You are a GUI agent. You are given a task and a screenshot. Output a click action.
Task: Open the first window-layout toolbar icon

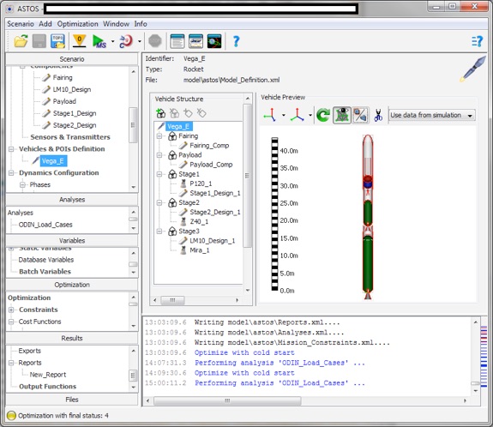pyautogui.click(x=177, y=41)
